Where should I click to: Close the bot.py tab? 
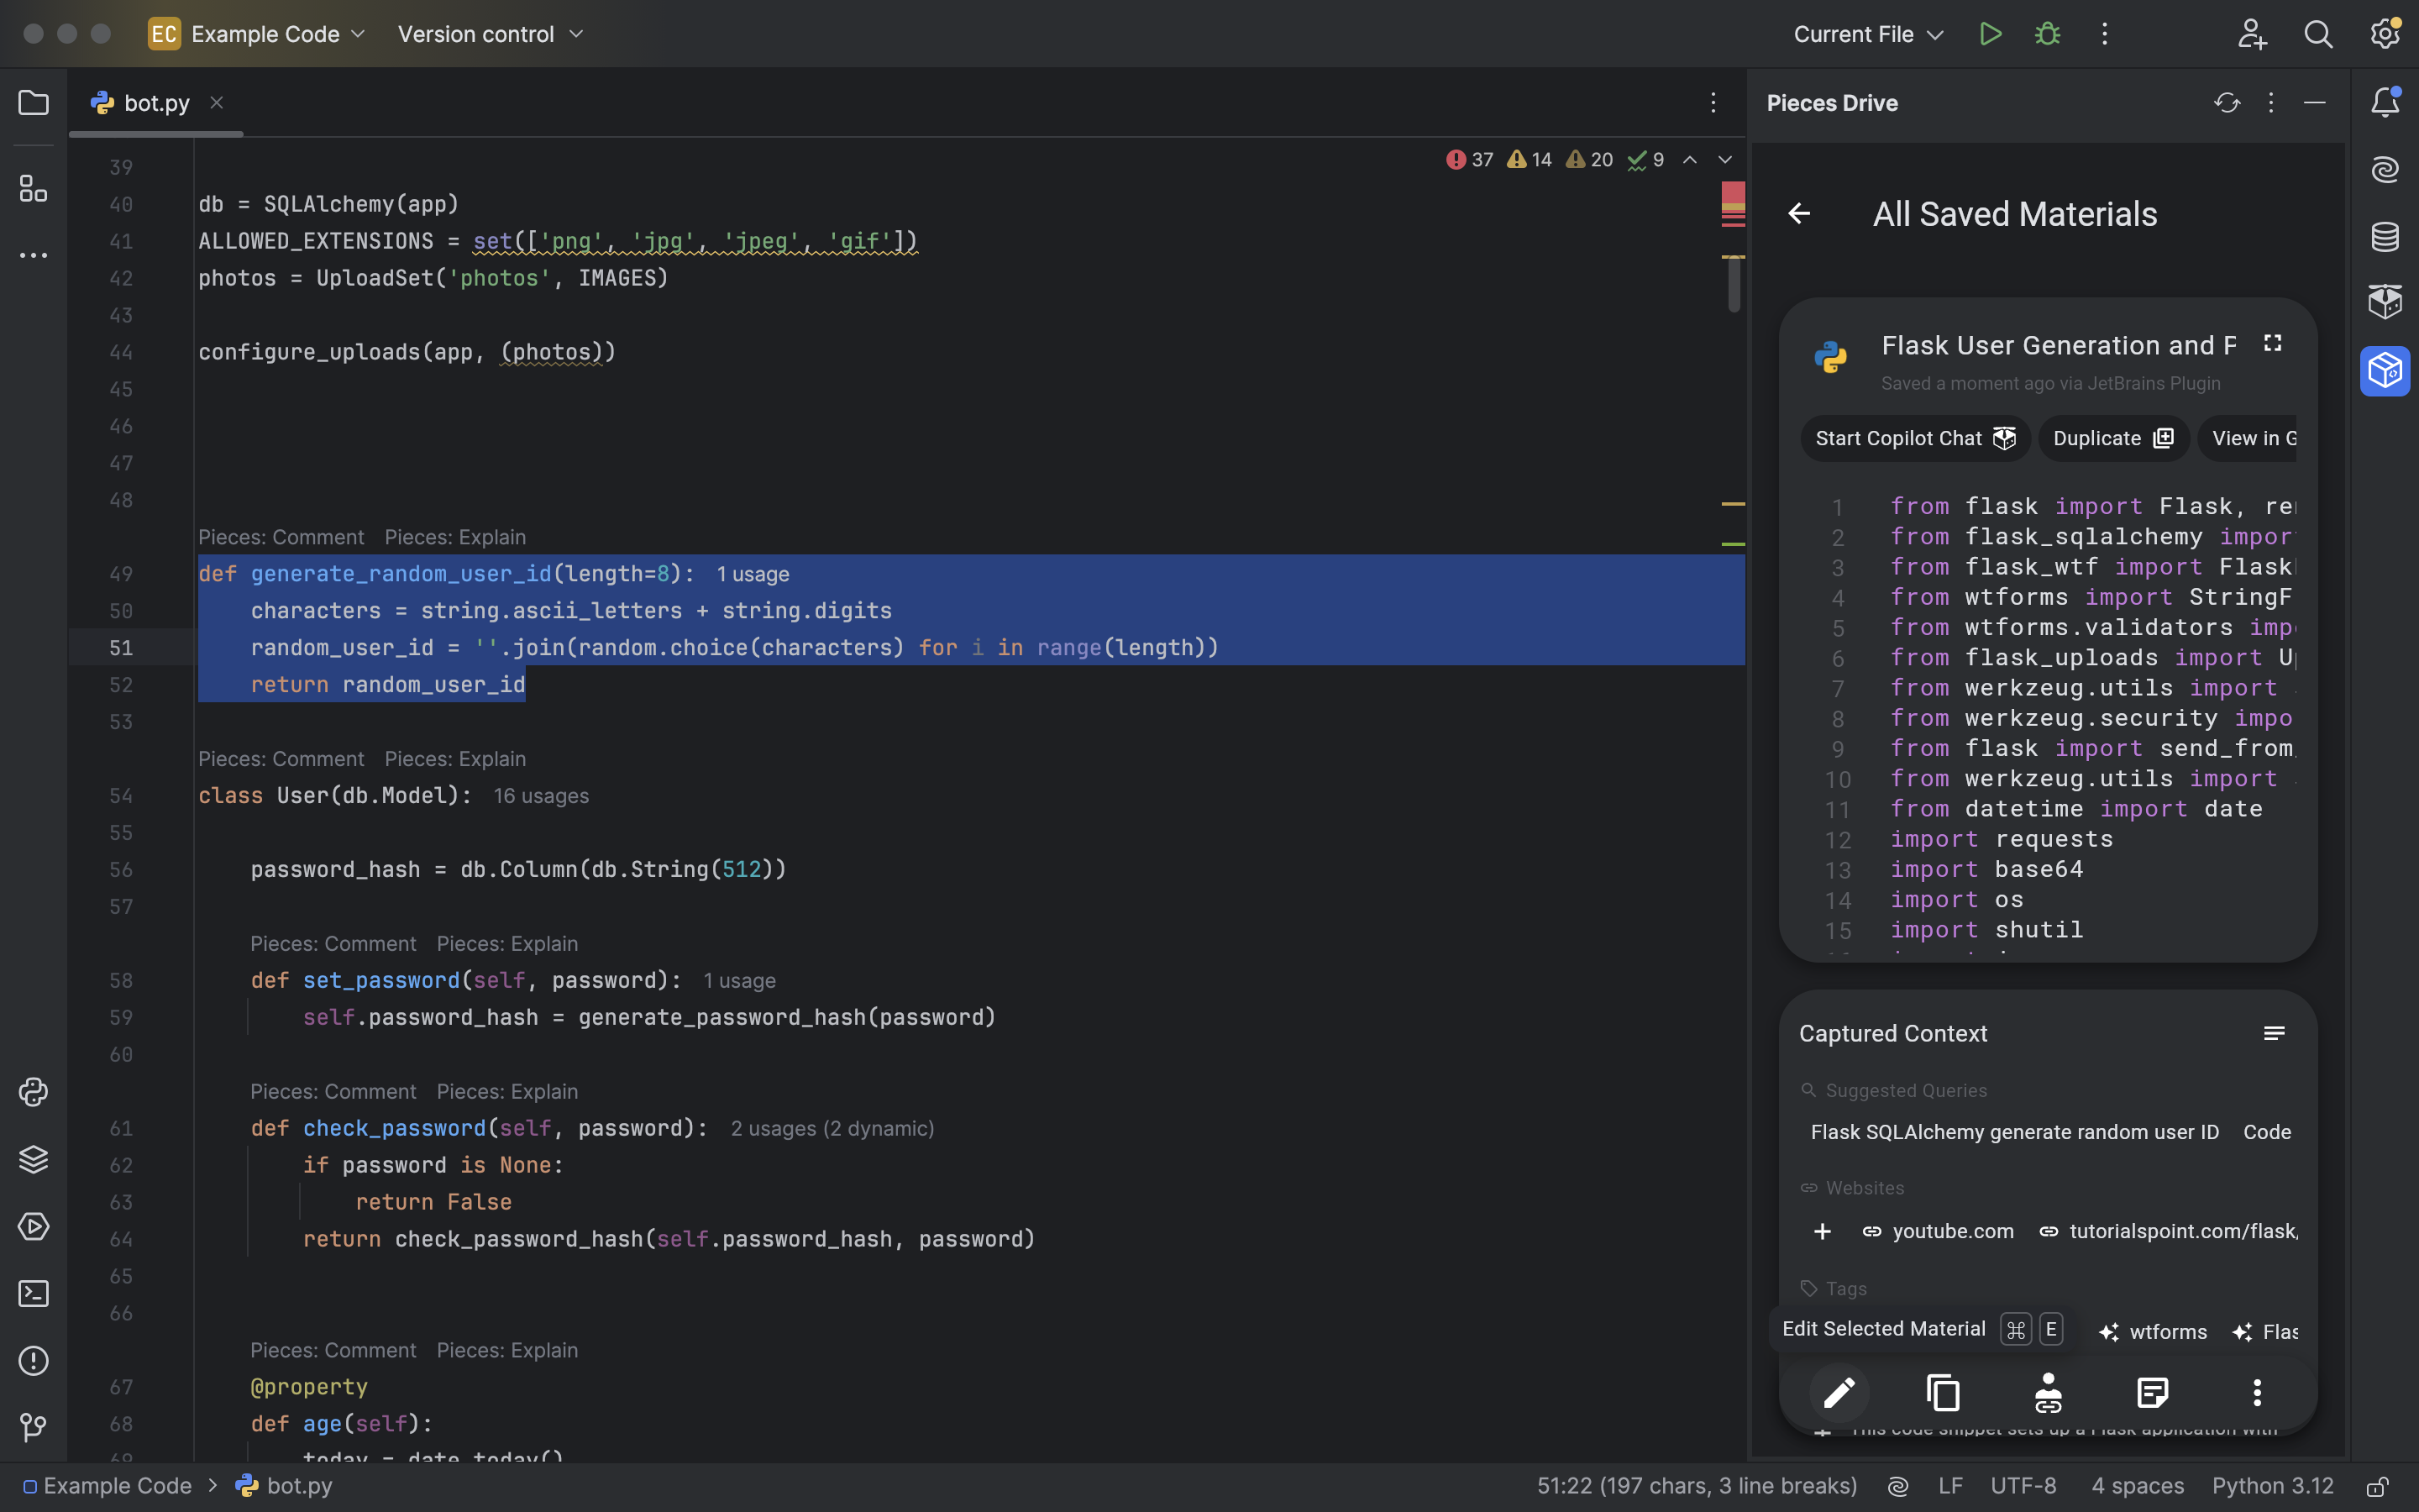(216, 103)
